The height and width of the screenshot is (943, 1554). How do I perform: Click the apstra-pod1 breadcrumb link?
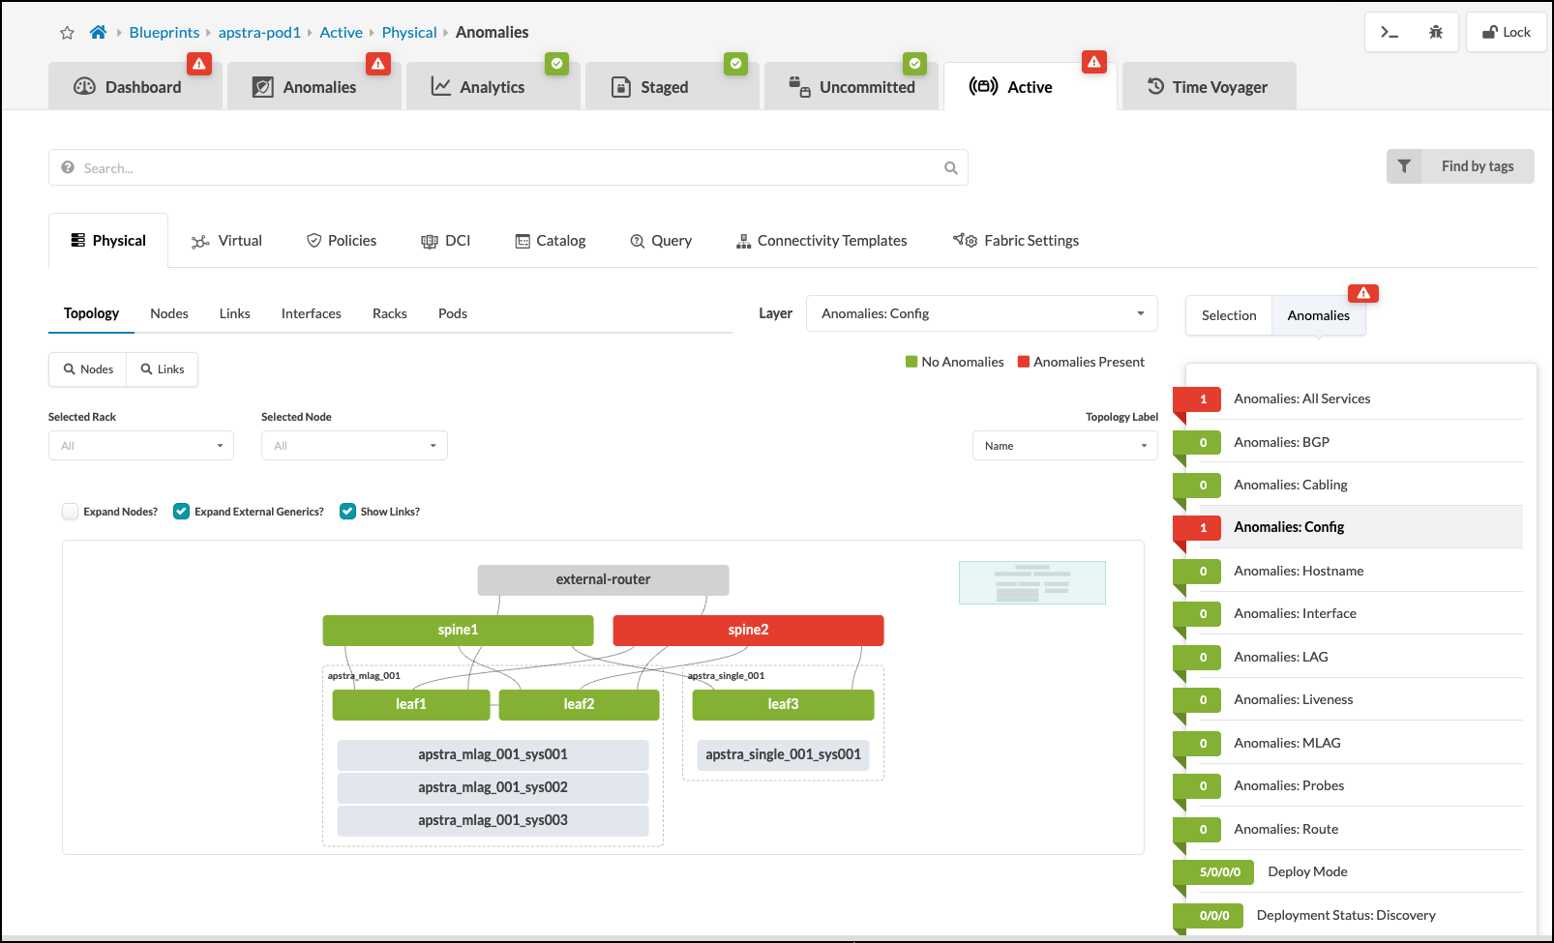pos(259,33)
